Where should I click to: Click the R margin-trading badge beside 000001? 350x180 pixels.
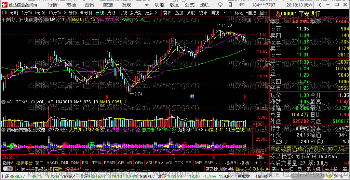[278, 14]
